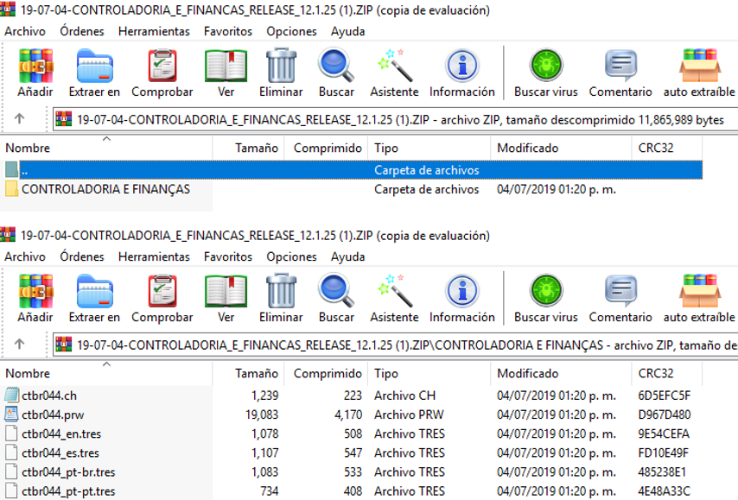Screen dimensions: 738x500
Task: Click CRC32 value D967D480
Action: click(x=664, y=415)
